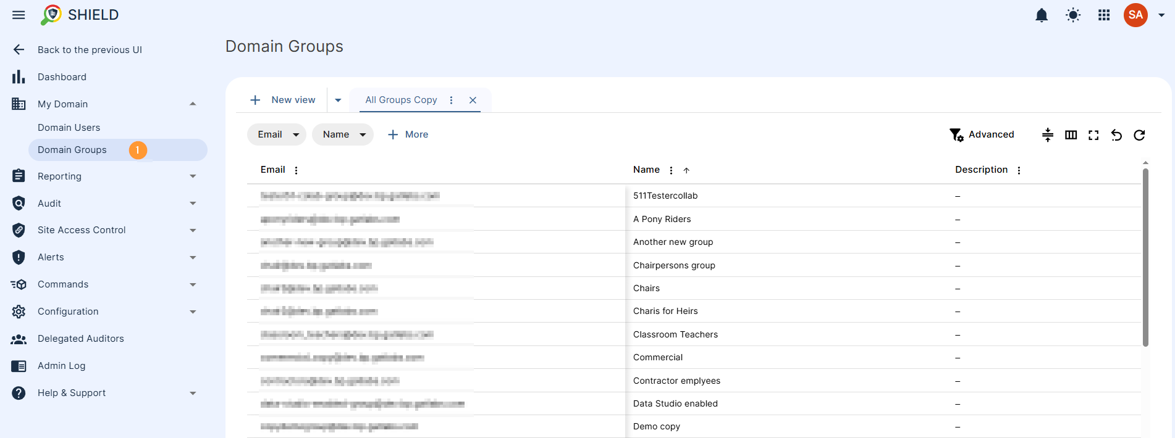Select the Classroom Teachers row
Image resolution: width=1175 pixels, height=438 pixels.
(694, 334)
